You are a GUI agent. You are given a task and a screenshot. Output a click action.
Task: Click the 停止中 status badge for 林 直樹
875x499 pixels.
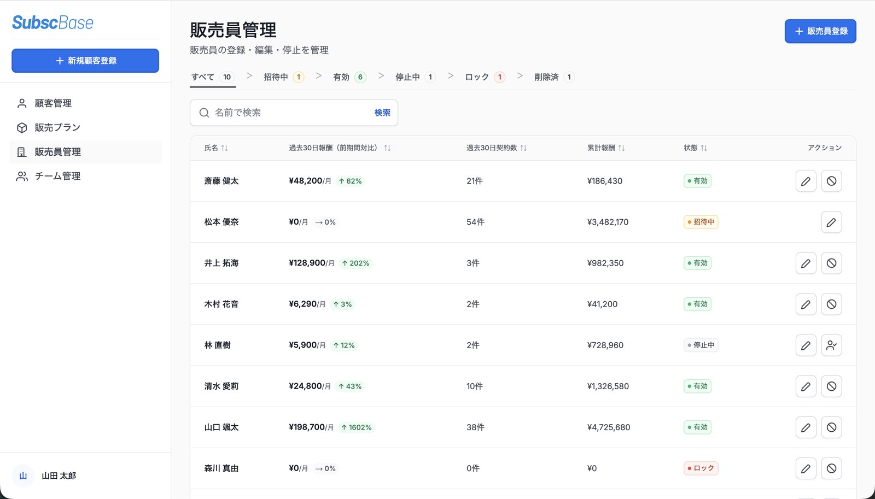[x=701, y=345]
